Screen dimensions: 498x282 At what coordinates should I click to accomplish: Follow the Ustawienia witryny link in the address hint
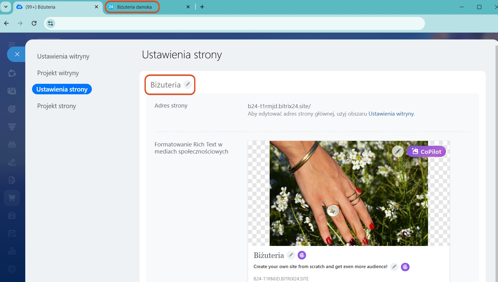[391, 114]
